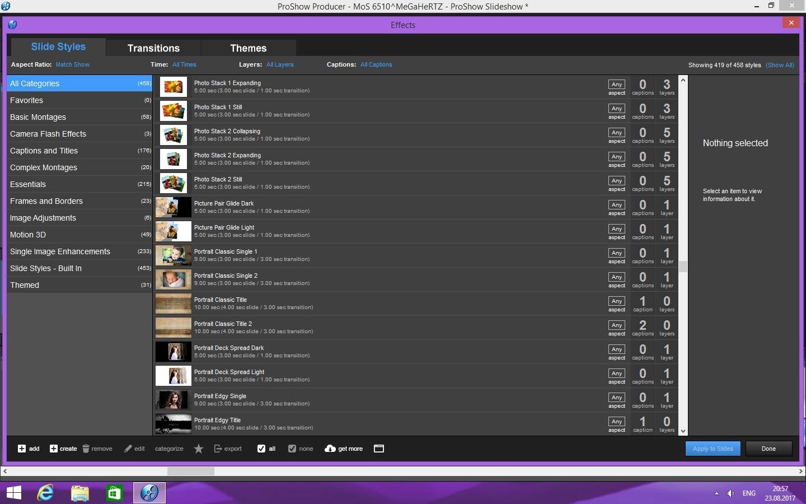Click the create style icon
806x504 pixels.
[x=54, y=449]
